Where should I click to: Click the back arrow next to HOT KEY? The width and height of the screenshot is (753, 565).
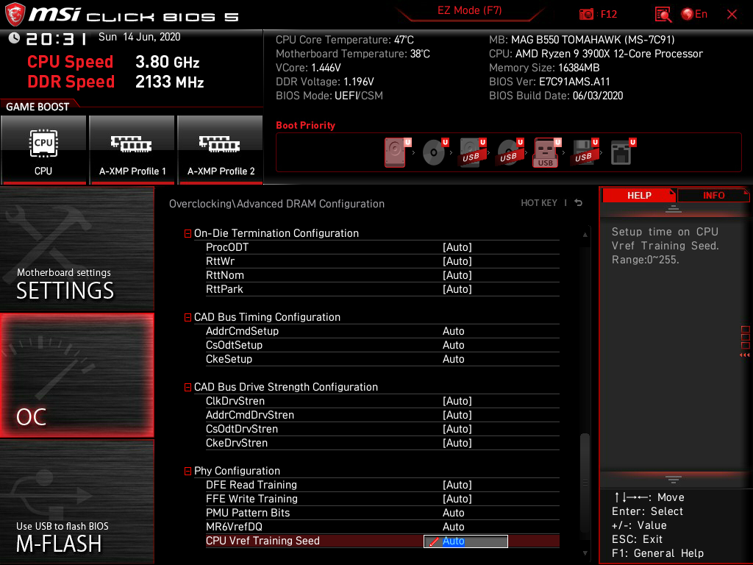579,203
